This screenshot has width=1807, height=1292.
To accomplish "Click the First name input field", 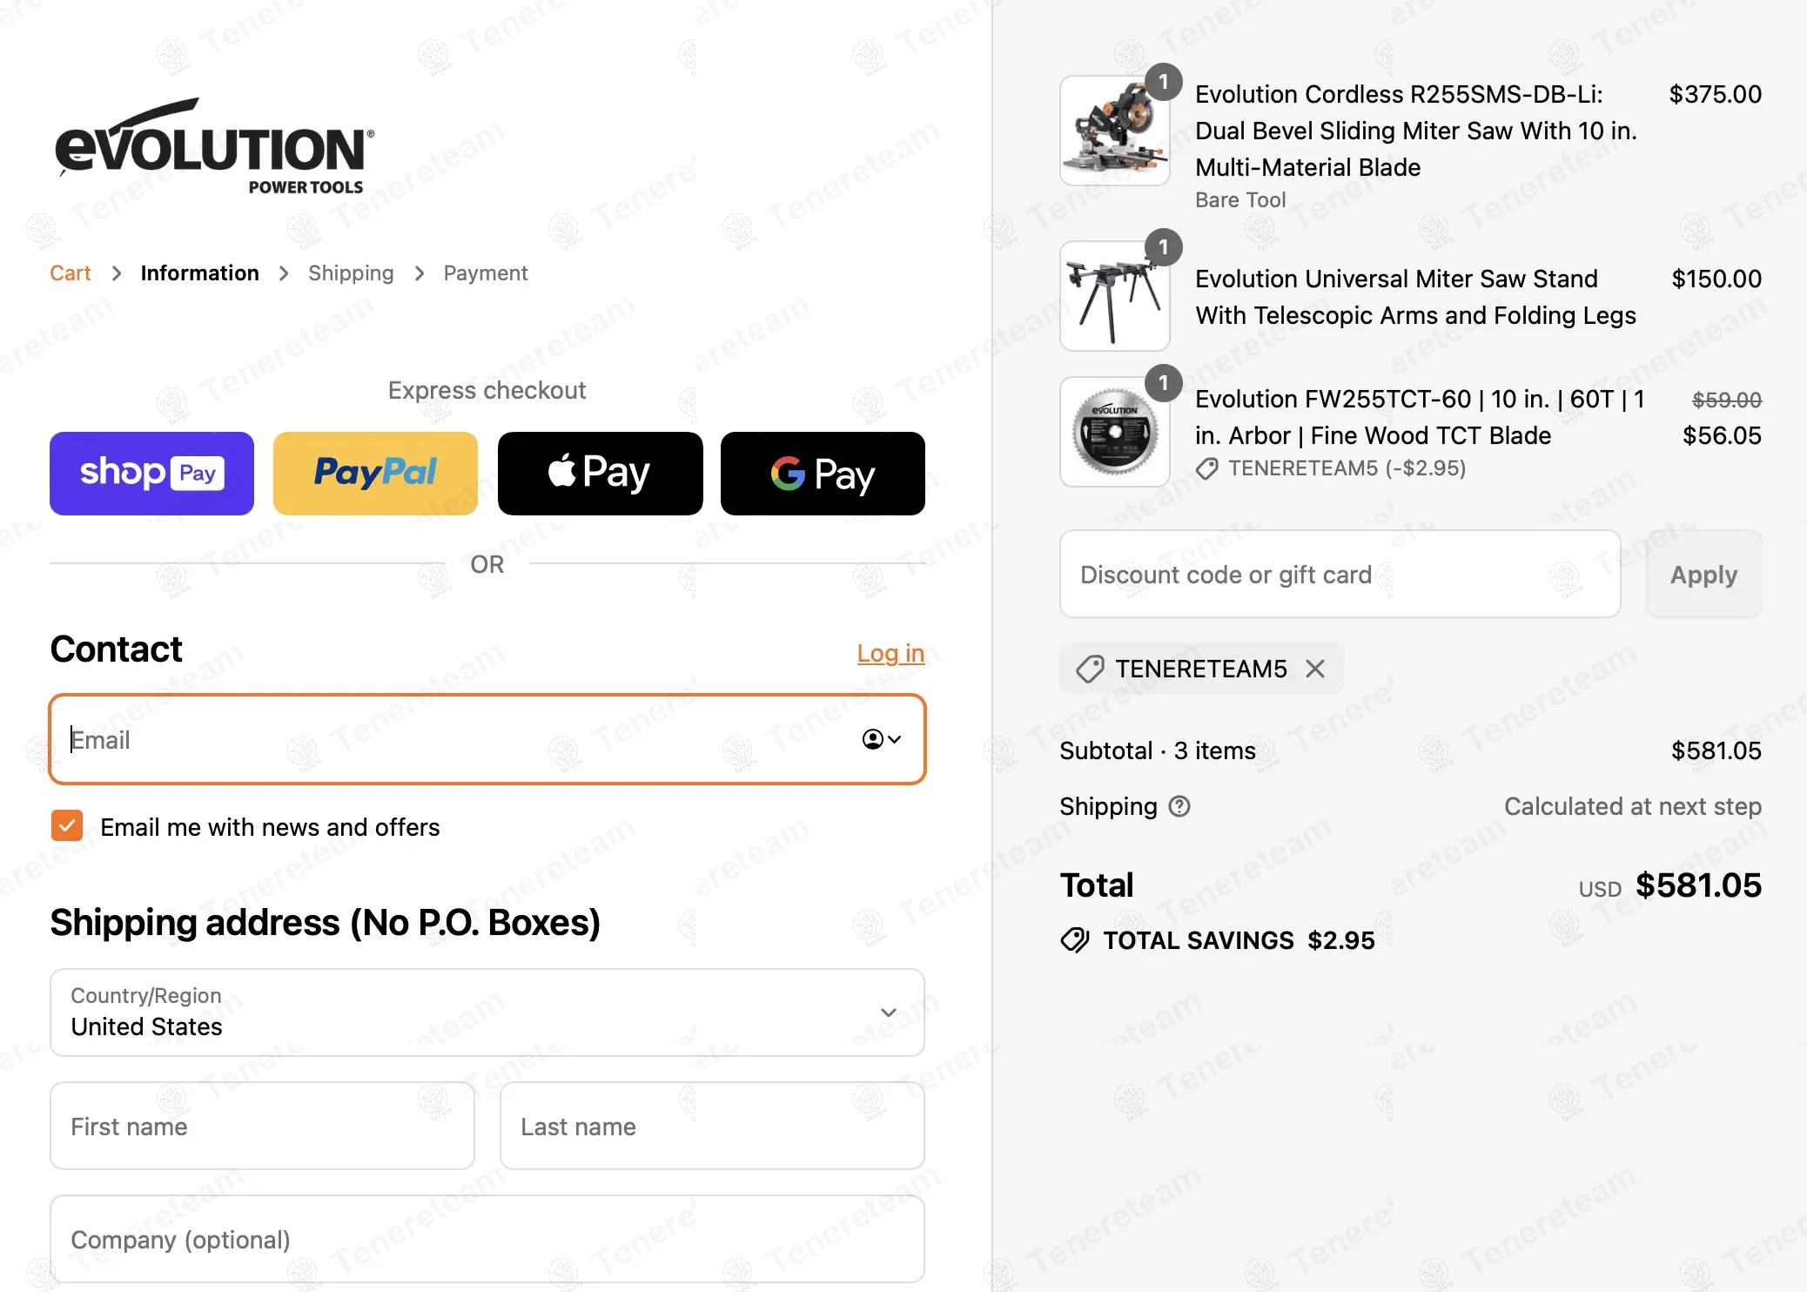I will tap(262, 1126).
